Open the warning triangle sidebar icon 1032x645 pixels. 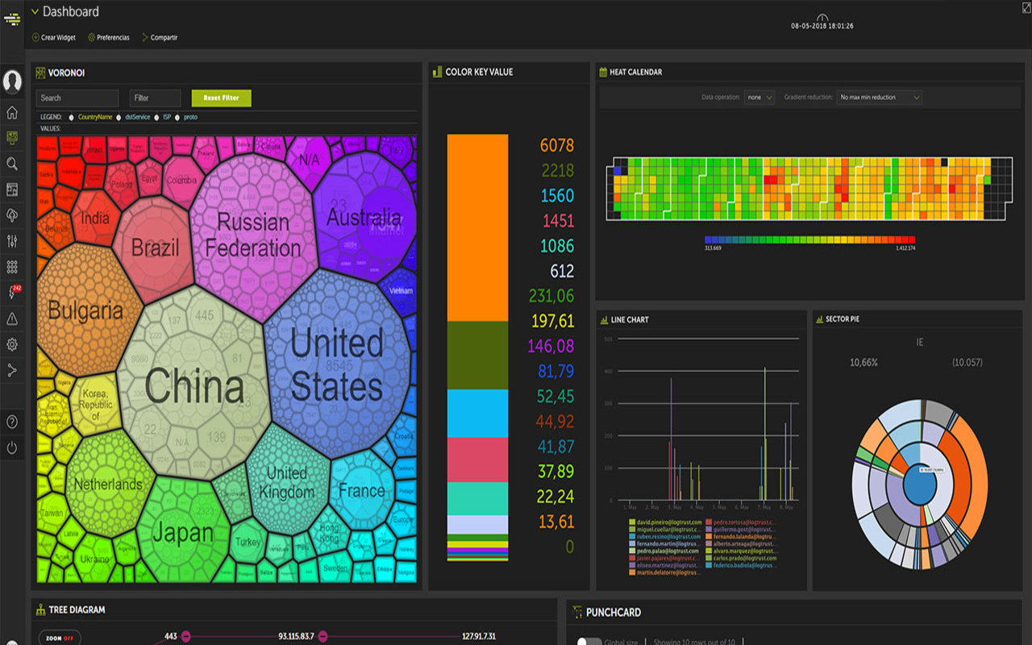pyautogui.click(x=12, y=318)
